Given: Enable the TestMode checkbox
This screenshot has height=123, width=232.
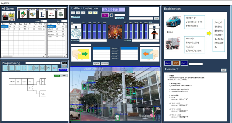Looking at the screenshot, I should pyautogui.click(x=72, y=17).
